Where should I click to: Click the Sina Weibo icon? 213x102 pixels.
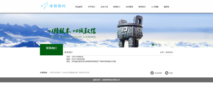point(152,73)
